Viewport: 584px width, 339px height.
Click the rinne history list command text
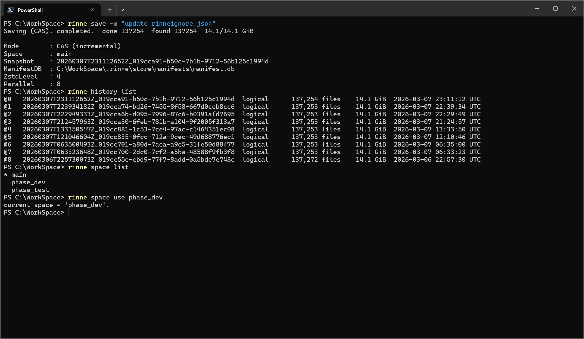pos(102,91)
